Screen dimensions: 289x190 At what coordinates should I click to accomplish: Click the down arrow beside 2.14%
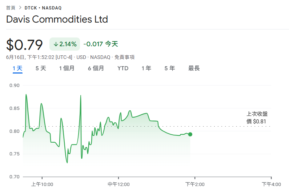(56, 44)
